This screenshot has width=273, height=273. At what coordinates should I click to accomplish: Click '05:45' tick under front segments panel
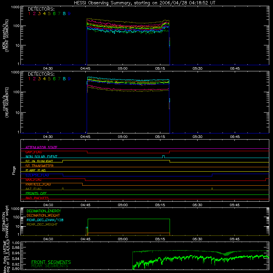click(x=235, y=69)
